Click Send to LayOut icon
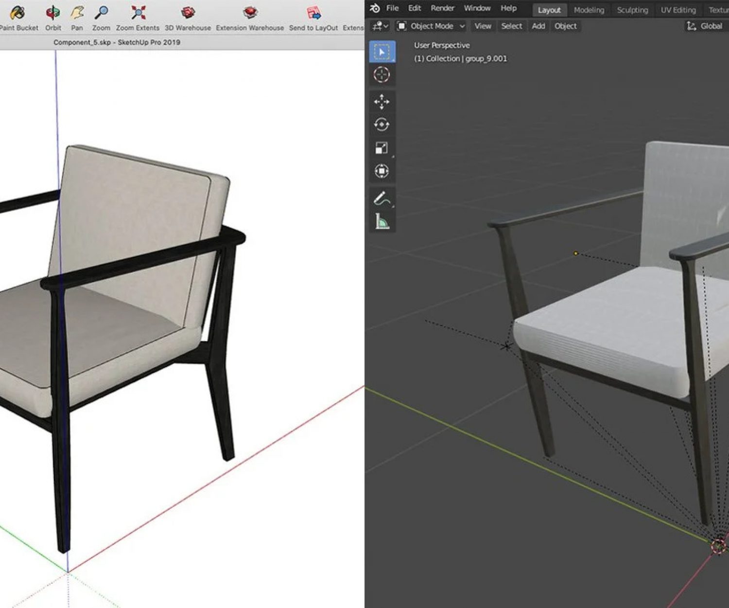Image resolution: width=729 pixels, height=608 pixels. pyautogui.click(x=313, y=13)
